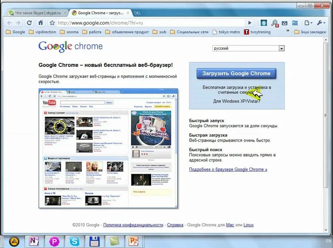Click the Go arrow in address bar
The height and width of the screenshot is (248, 333).
pos(250,23)
